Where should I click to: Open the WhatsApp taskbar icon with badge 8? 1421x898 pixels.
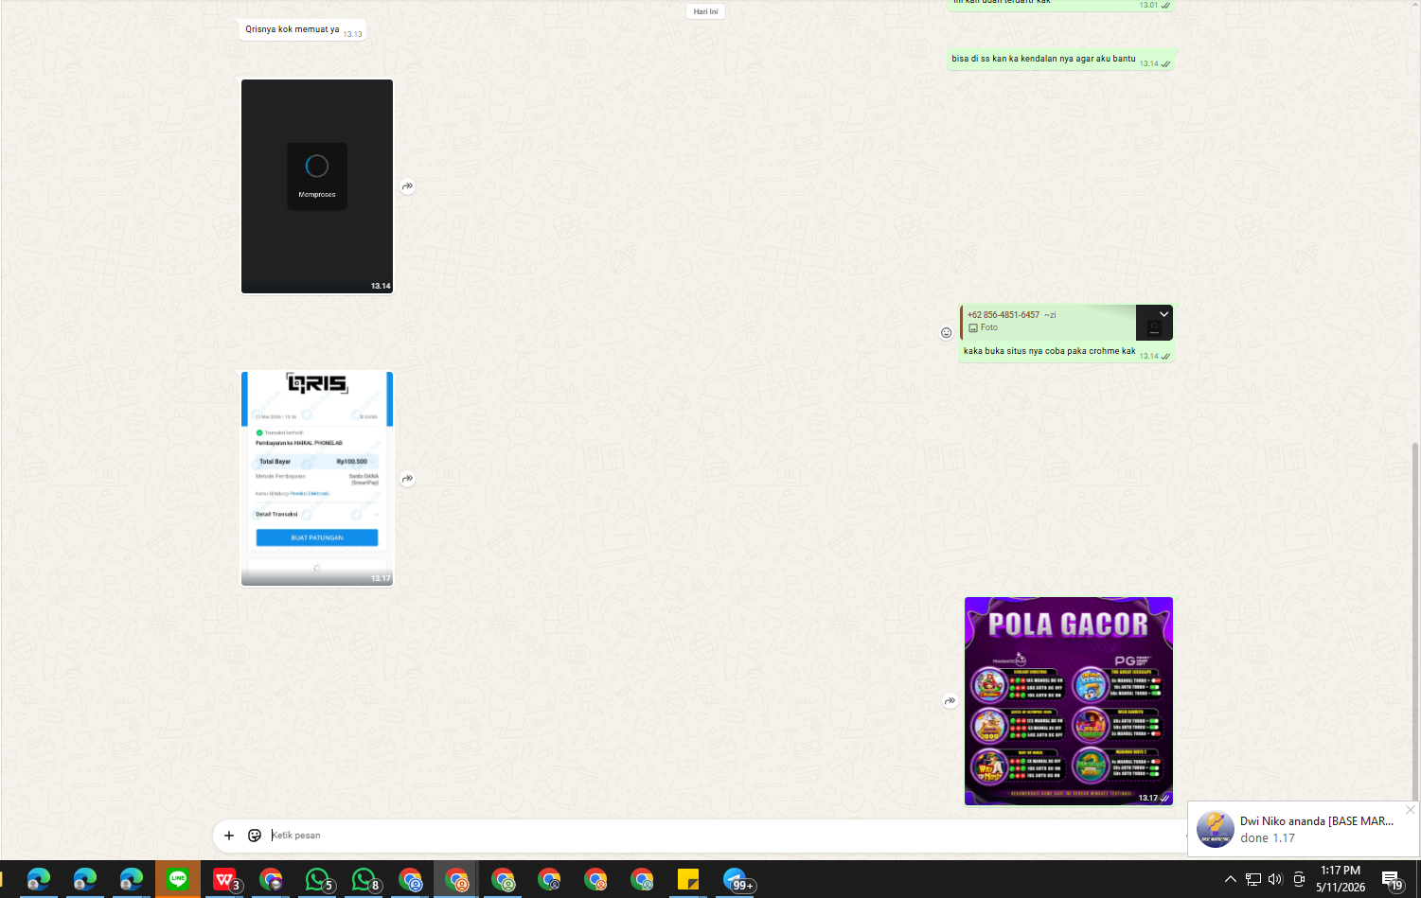coord(364,879)
